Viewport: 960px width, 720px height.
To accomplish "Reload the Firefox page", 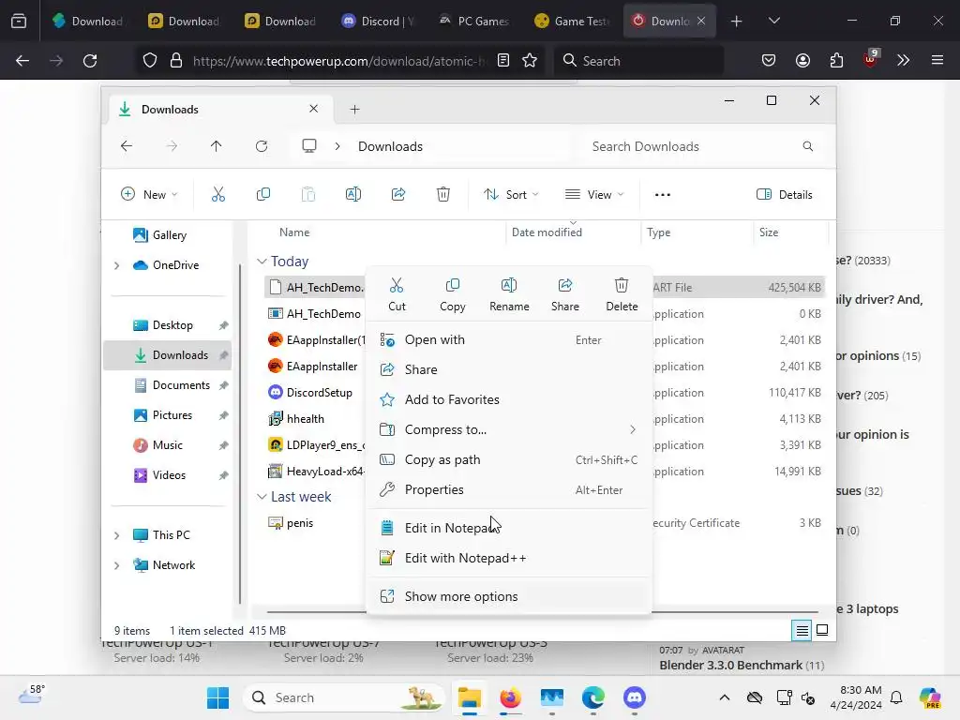I will point(90,61).
